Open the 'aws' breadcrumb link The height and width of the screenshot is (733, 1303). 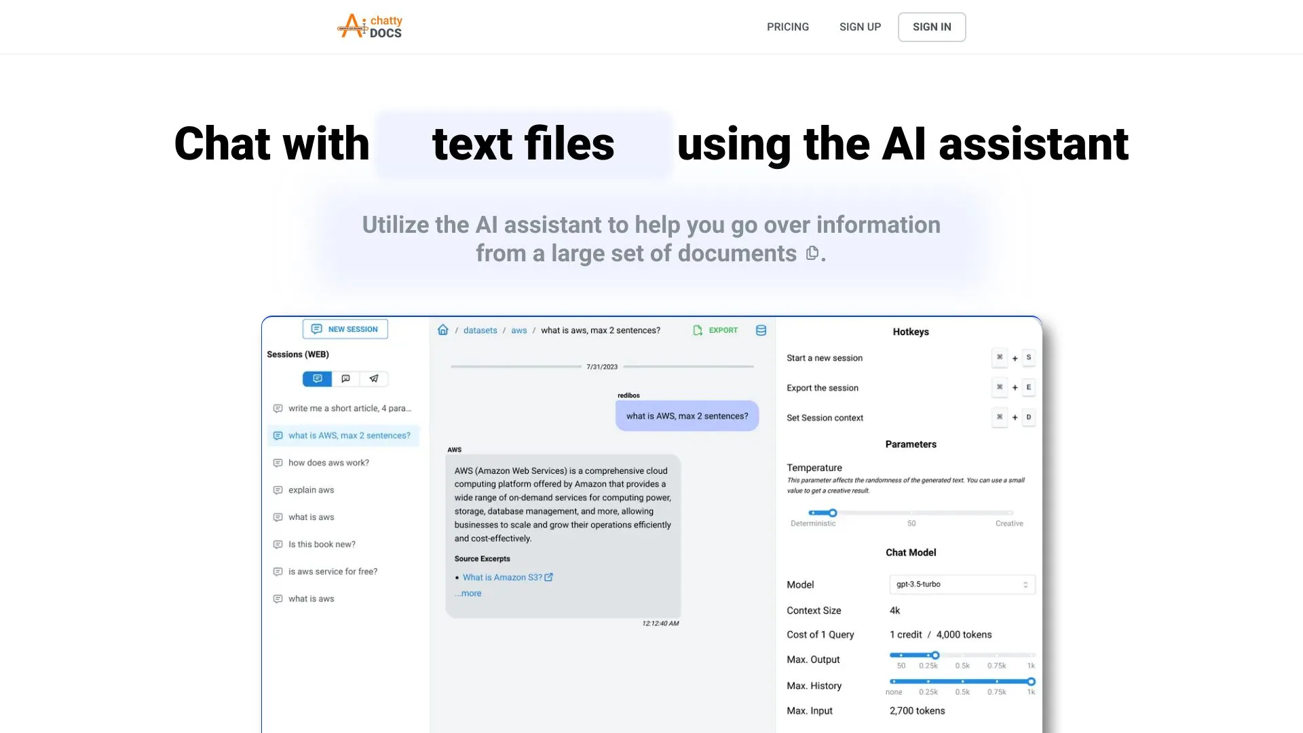pyautogui.click(x=518, y=331)
